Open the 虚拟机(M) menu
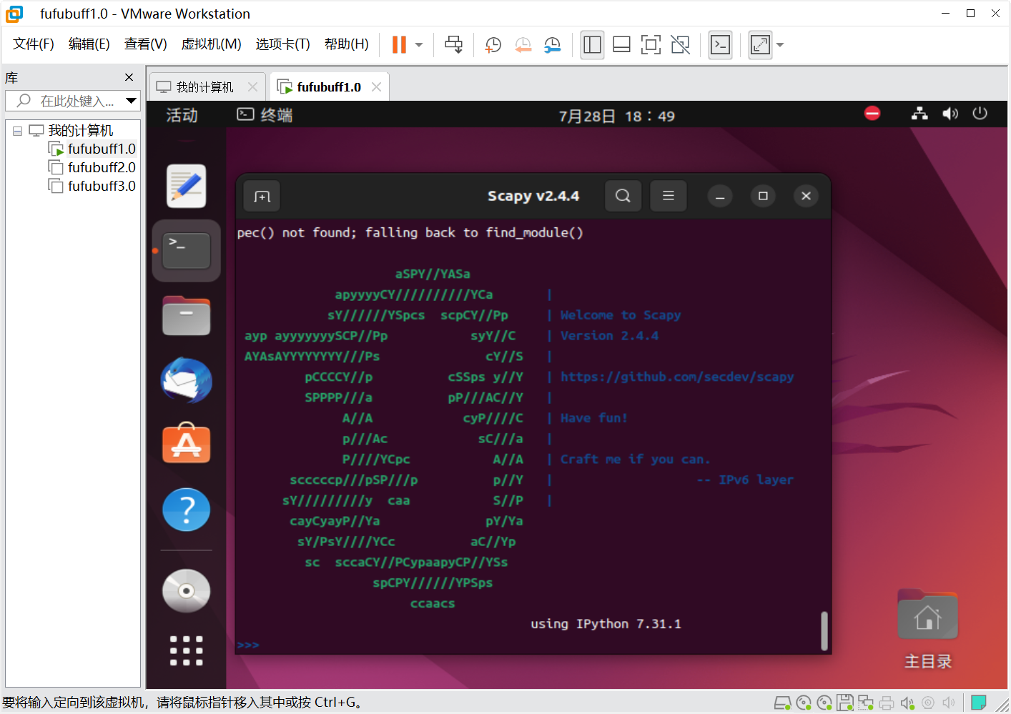This screenshot has width=1011, height=714. click(212, 44)
